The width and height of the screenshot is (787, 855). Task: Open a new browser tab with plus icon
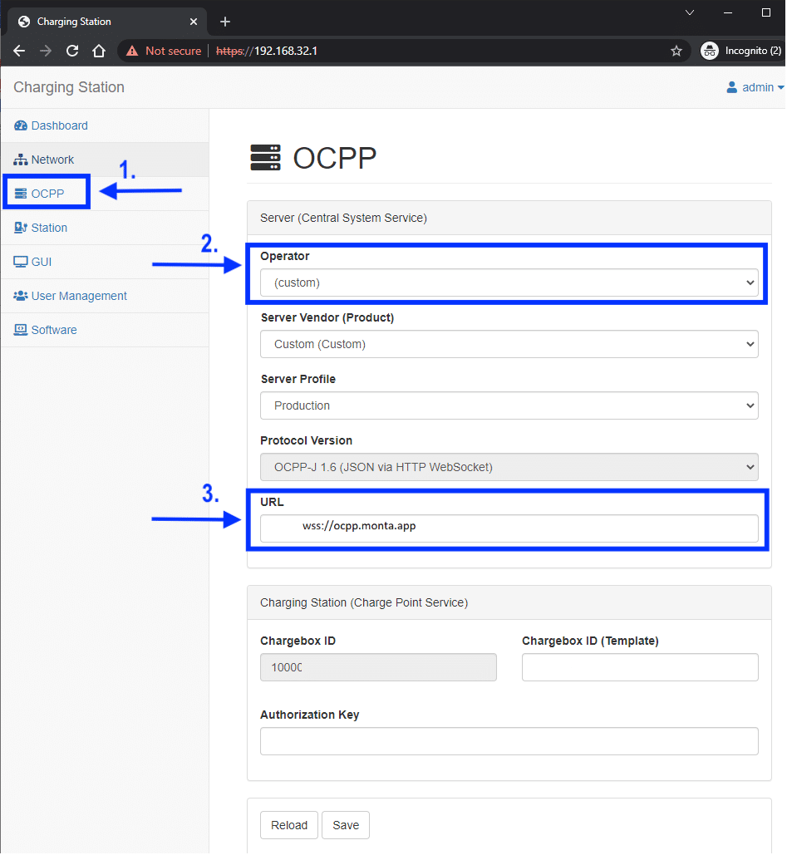coord(224,22)
